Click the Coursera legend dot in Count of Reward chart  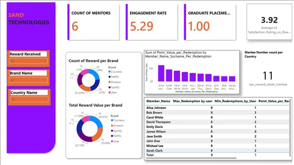(109, 71)
